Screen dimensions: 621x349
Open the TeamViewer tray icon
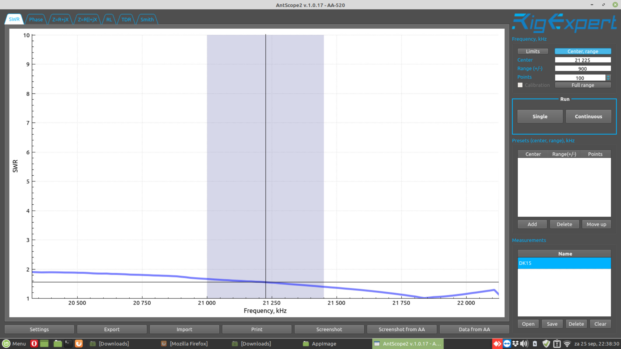point(507,343)
